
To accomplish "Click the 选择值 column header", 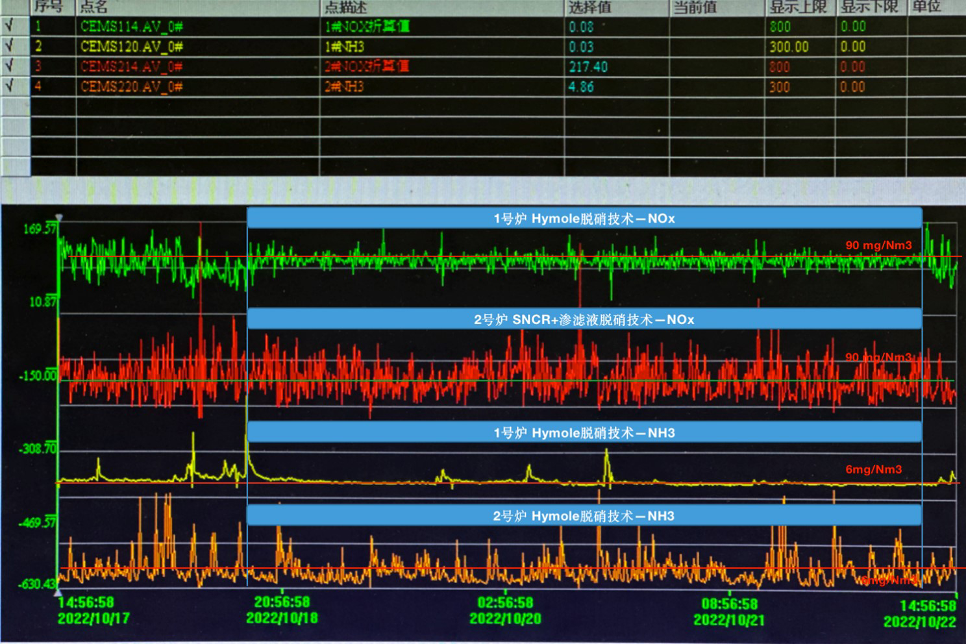I will coord(589,7).
